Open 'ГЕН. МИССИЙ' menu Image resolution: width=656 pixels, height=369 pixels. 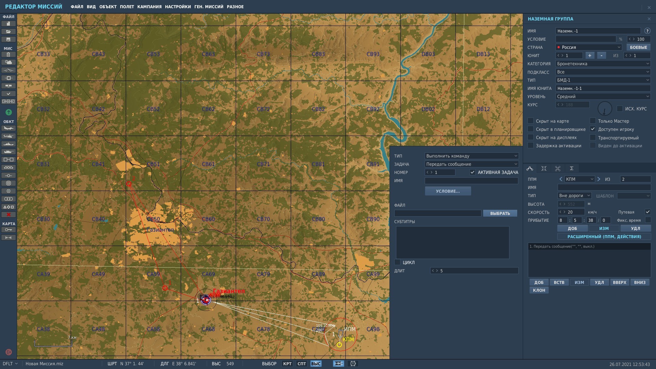pos(209,7)
